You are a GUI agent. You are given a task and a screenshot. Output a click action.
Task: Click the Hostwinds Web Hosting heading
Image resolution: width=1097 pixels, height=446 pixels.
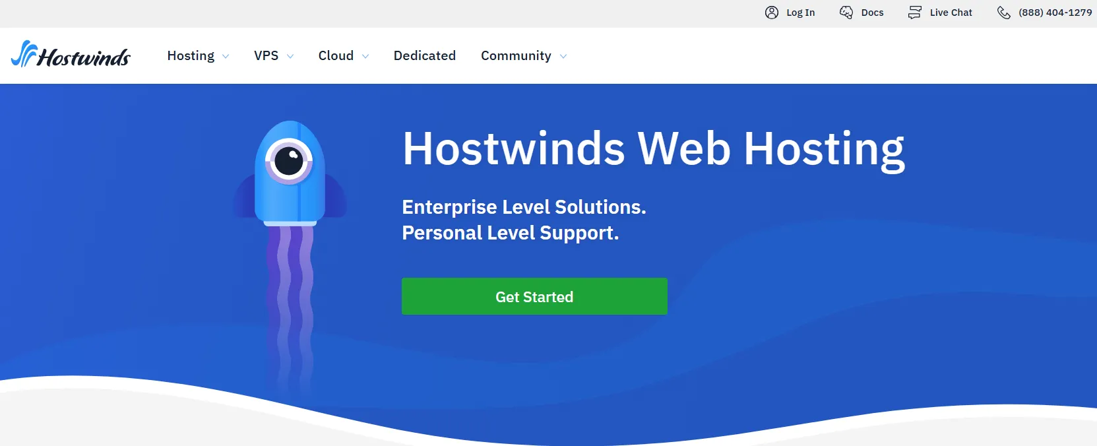click(654, 149)
